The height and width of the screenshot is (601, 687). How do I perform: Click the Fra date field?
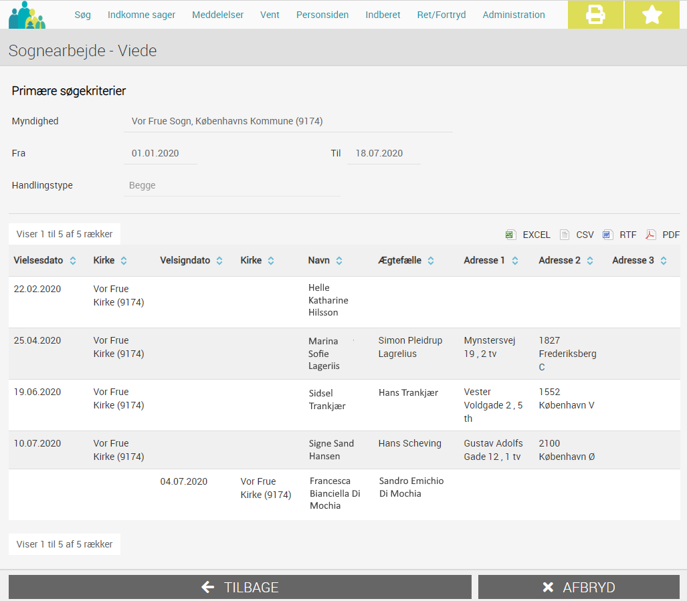[161, 153]
